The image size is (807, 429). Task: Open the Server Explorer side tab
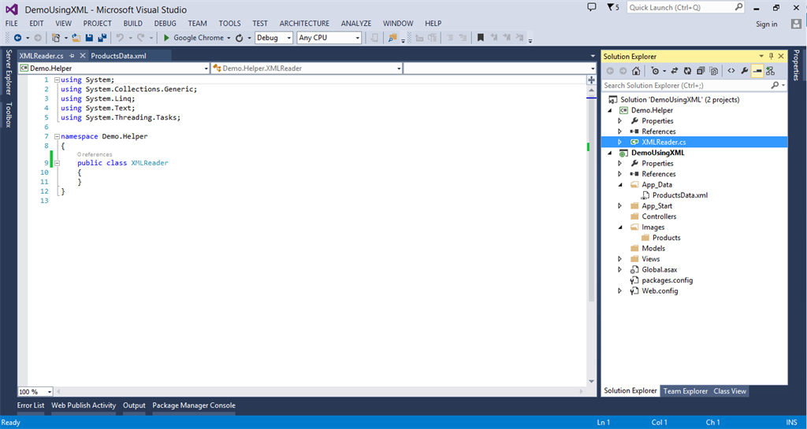pos(8,72)
